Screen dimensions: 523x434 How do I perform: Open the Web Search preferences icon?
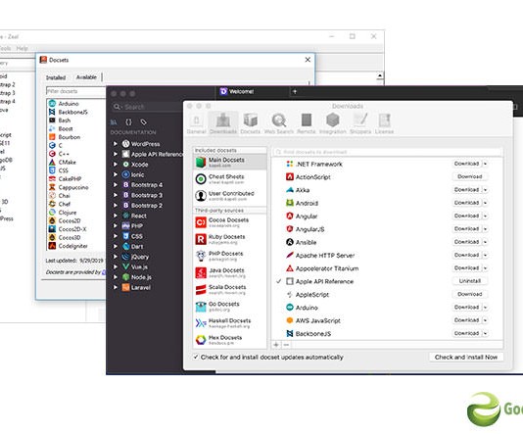click(279, 123)
